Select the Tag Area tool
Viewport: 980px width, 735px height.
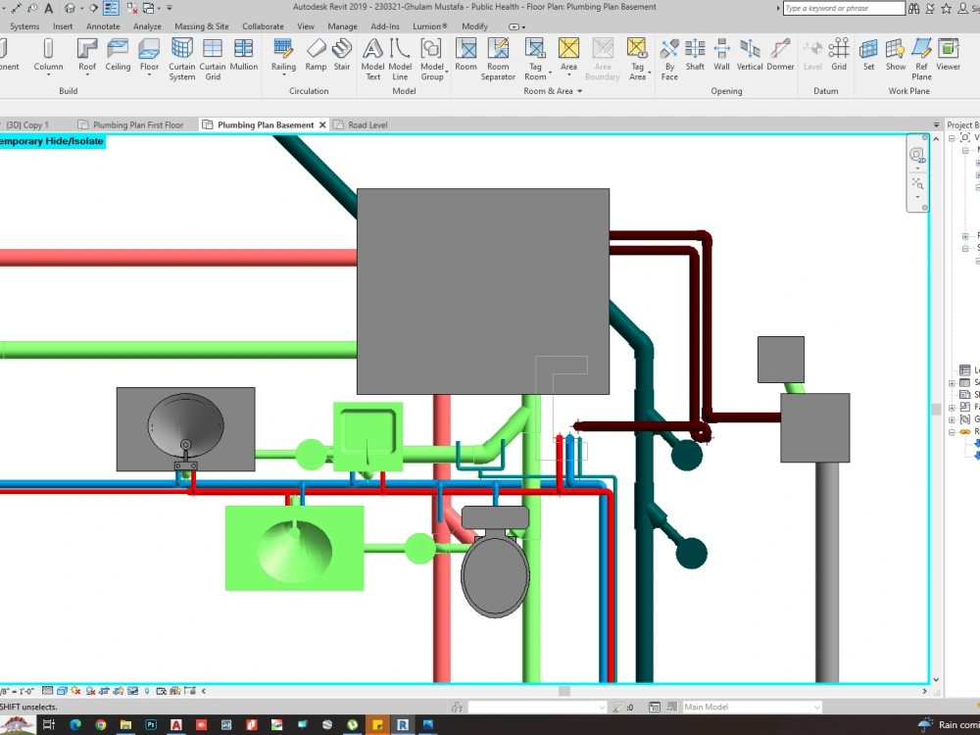click(637, 59)
